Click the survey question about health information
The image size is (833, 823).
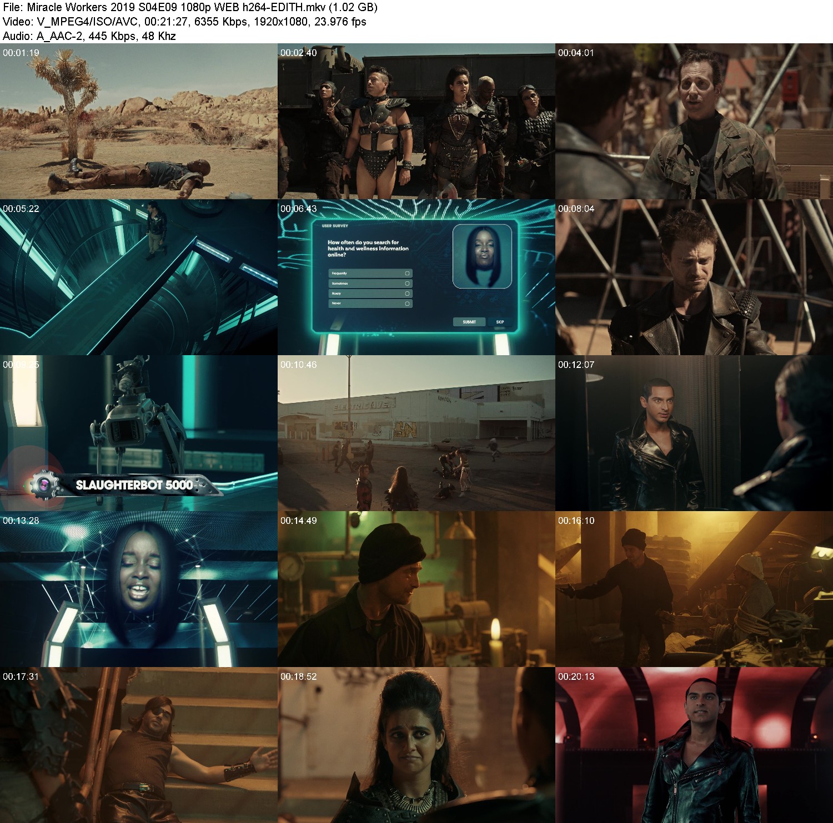(368, 248)
